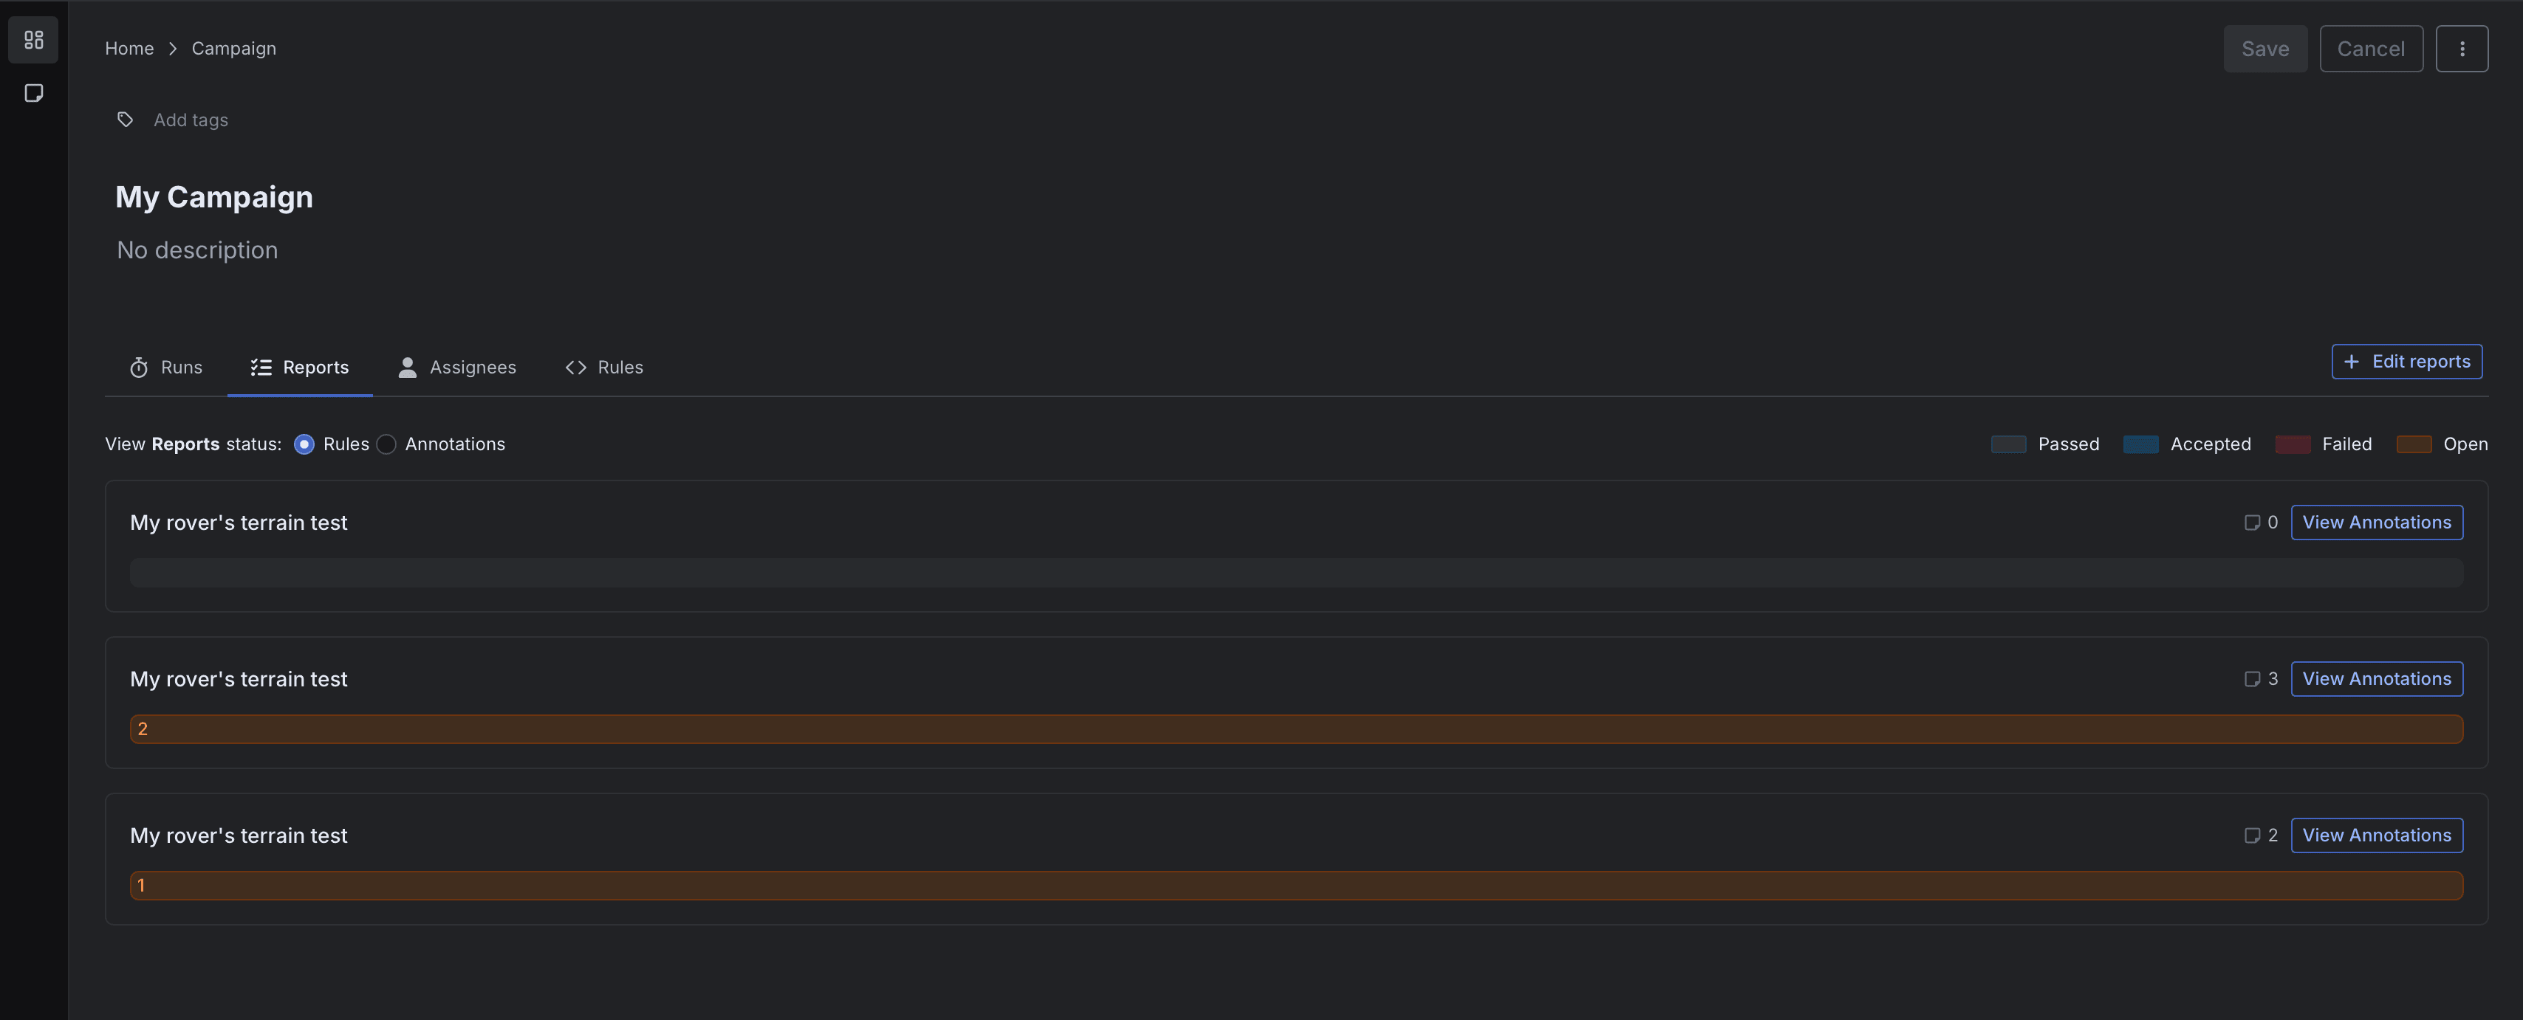
Task: Go to Home breadcrumb link
Action: tap(129, 49)
